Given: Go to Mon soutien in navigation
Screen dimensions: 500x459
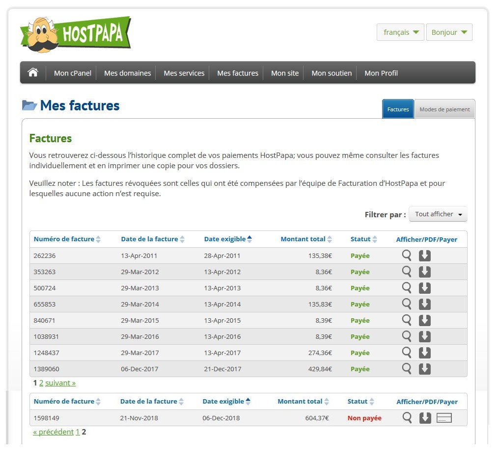Looking at the screenshot, I should (x=332, y=73).
